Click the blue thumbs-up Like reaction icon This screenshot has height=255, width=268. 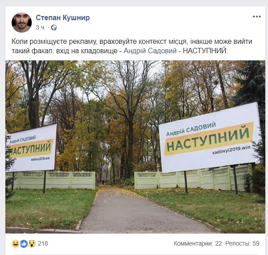point(24,244)
